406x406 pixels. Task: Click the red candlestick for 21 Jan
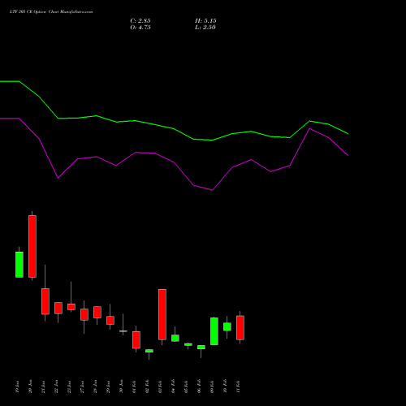pyautogui.click(x=45, y=301)
